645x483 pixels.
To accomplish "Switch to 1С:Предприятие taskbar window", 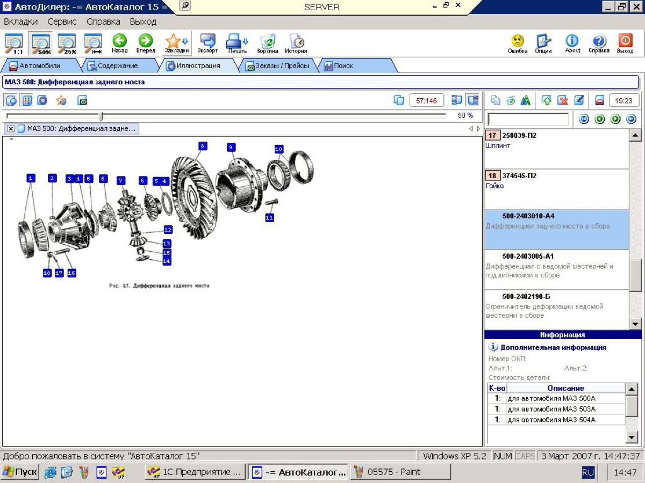I will click(x=195, y=472).
